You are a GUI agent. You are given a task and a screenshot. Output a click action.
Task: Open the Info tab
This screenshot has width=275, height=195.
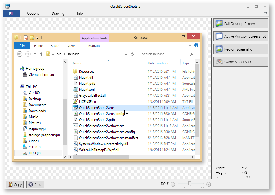coord(80,13)
